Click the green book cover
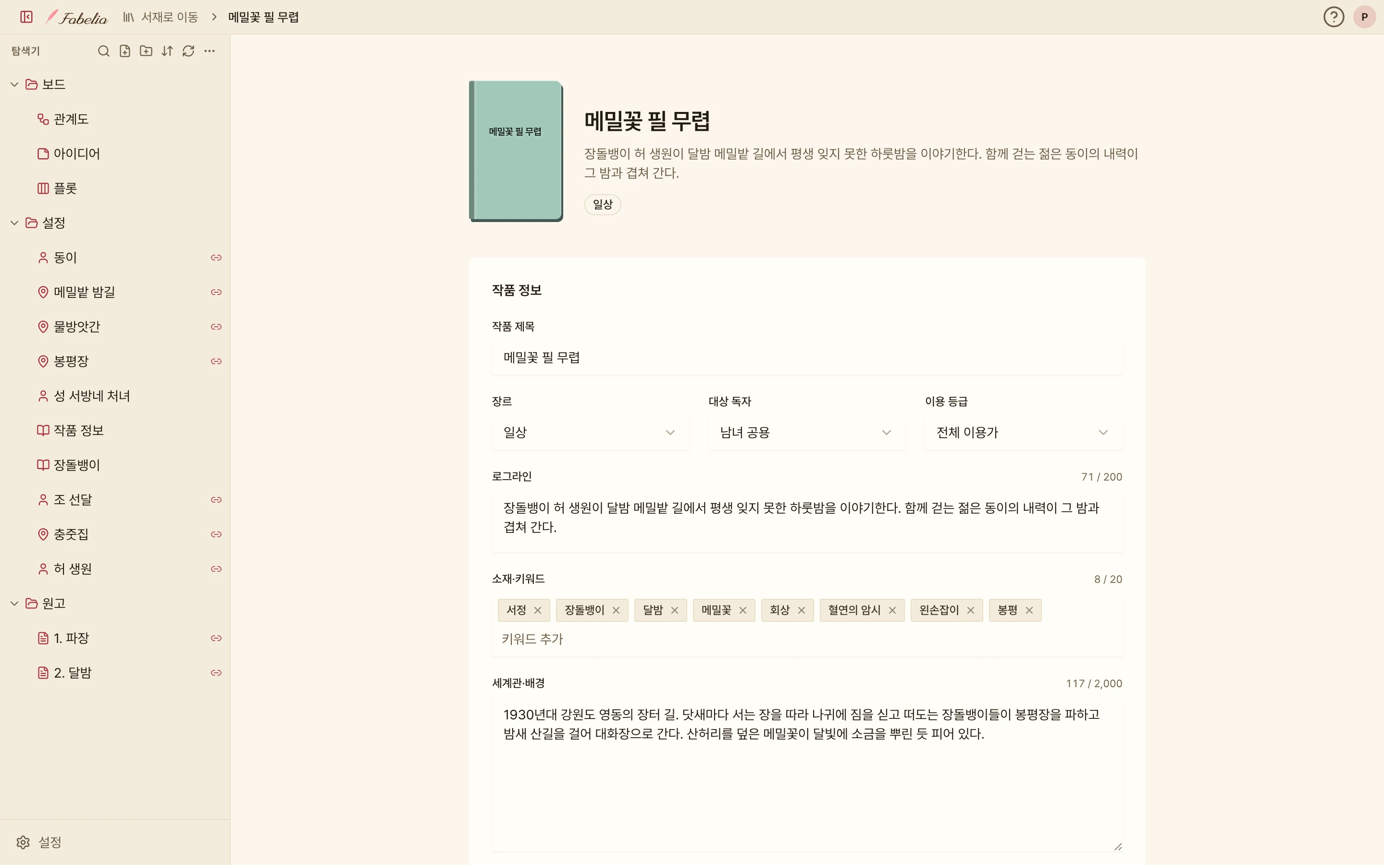This screenshot has width=1384, height=865. tap(516, 151)
